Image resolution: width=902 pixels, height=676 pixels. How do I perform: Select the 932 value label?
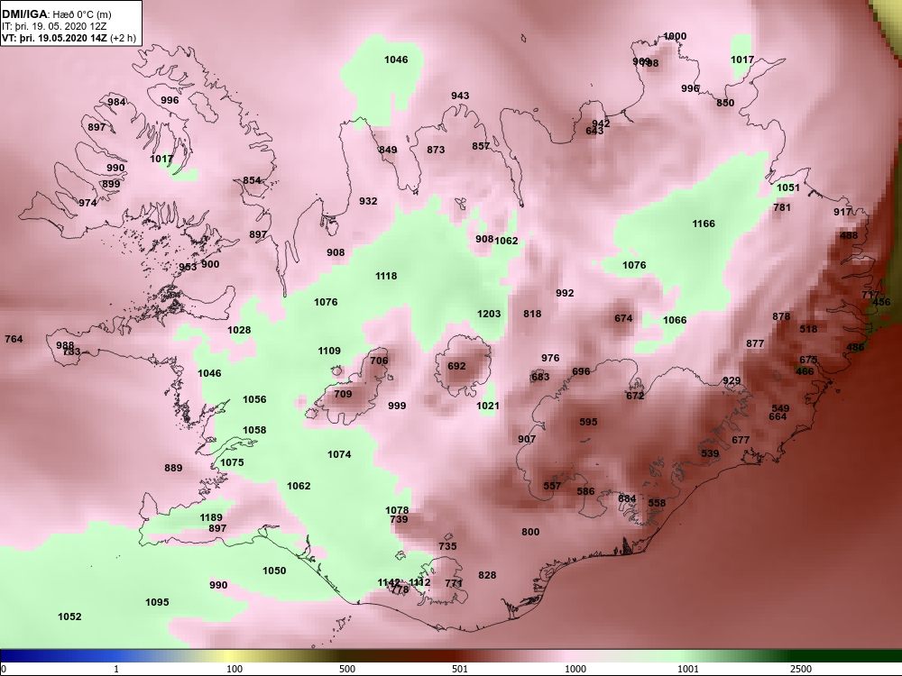pos(368,201)
